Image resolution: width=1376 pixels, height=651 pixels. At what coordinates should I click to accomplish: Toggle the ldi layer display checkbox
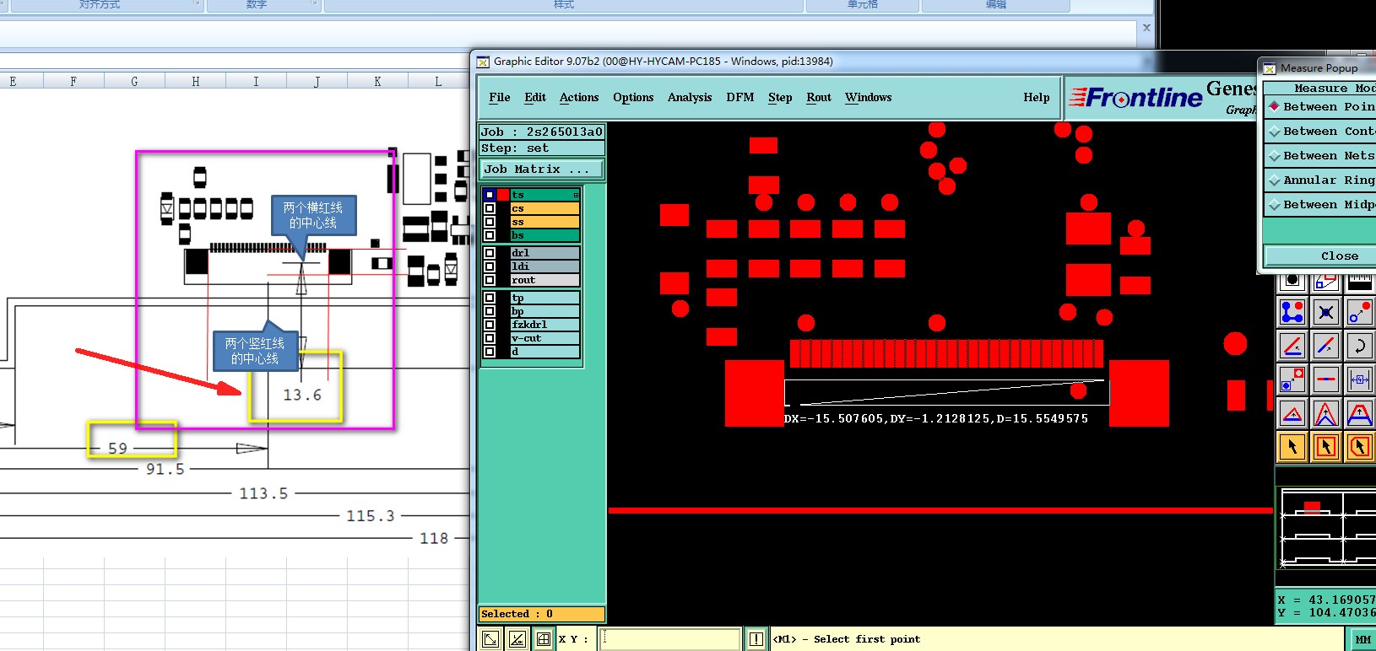pyautogui.click(x=490, y=266)
